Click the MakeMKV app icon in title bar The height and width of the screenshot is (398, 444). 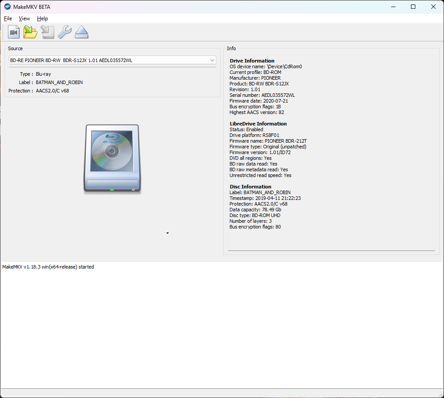point(7,7)
